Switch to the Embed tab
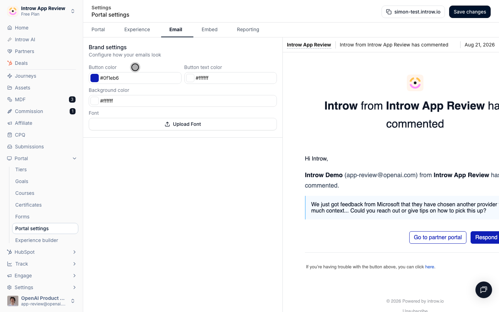This screenshot has height=312, width=499. click(210, 29)
